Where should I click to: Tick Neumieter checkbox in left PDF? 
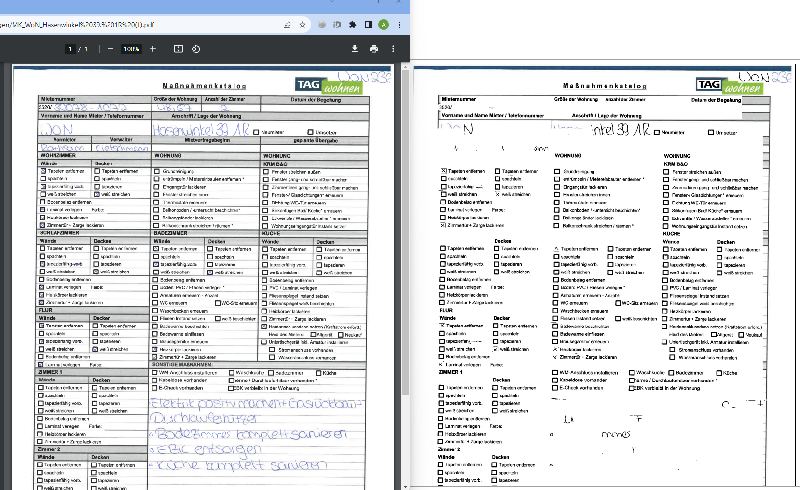click(x=257, y=132)
